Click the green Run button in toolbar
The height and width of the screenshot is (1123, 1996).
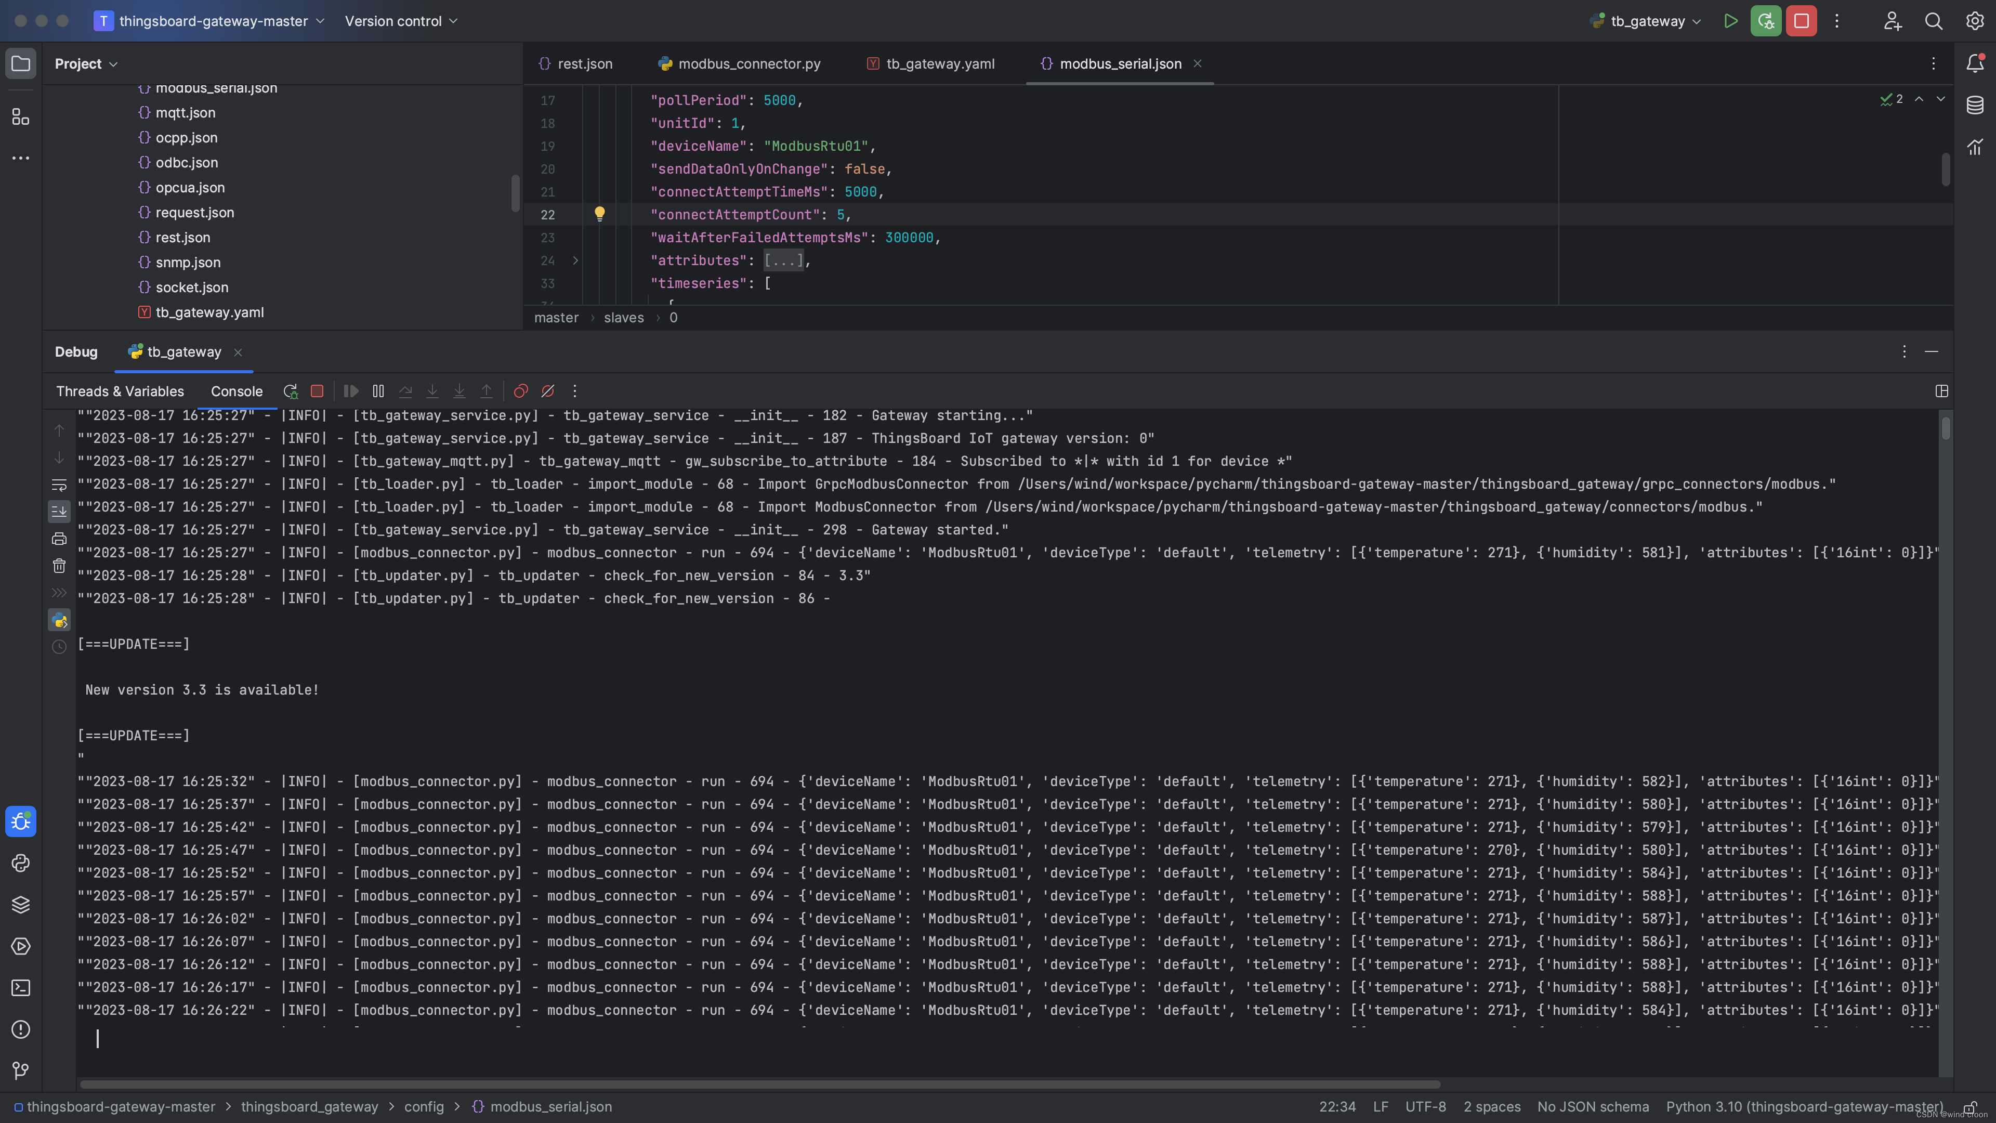pyautogui.click(x=1731, y=21)
